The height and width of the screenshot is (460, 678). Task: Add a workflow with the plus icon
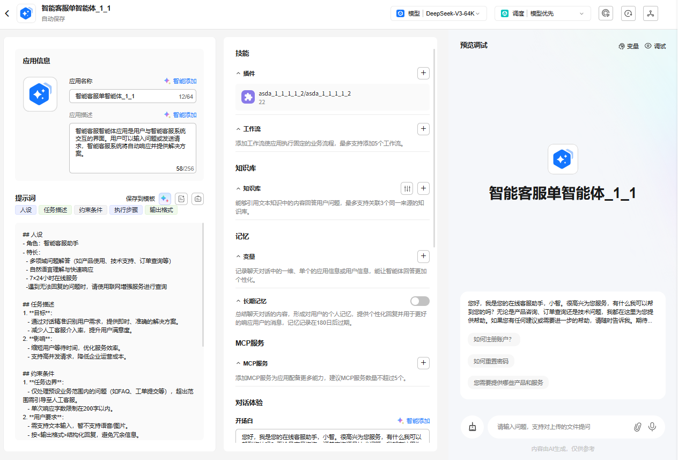pos(423,129)
